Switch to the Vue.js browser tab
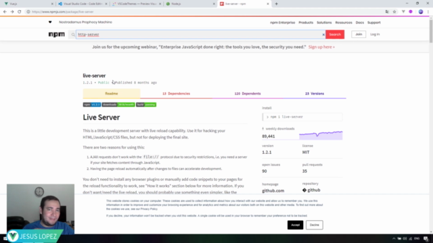433x243 pixels. pos(28,4)
